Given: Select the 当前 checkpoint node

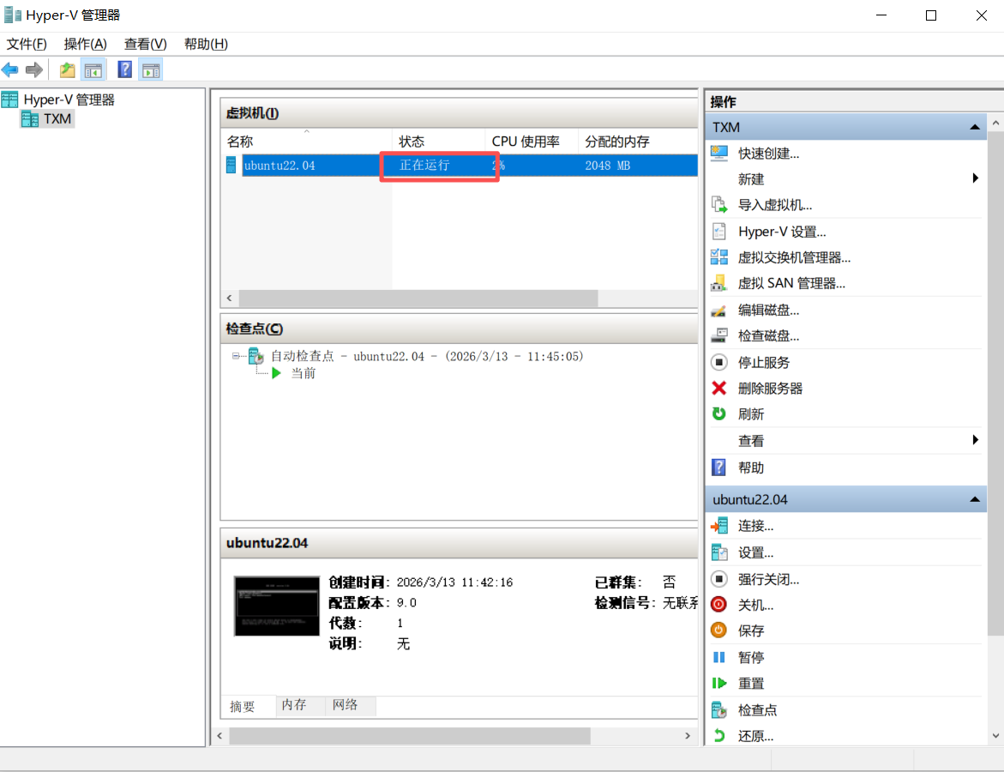Looking at the screenshot, I should [304, 373].
